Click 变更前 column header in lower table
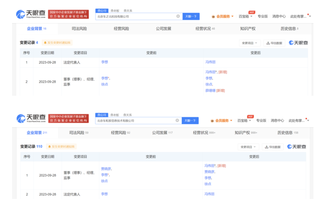 pos(151,157)
